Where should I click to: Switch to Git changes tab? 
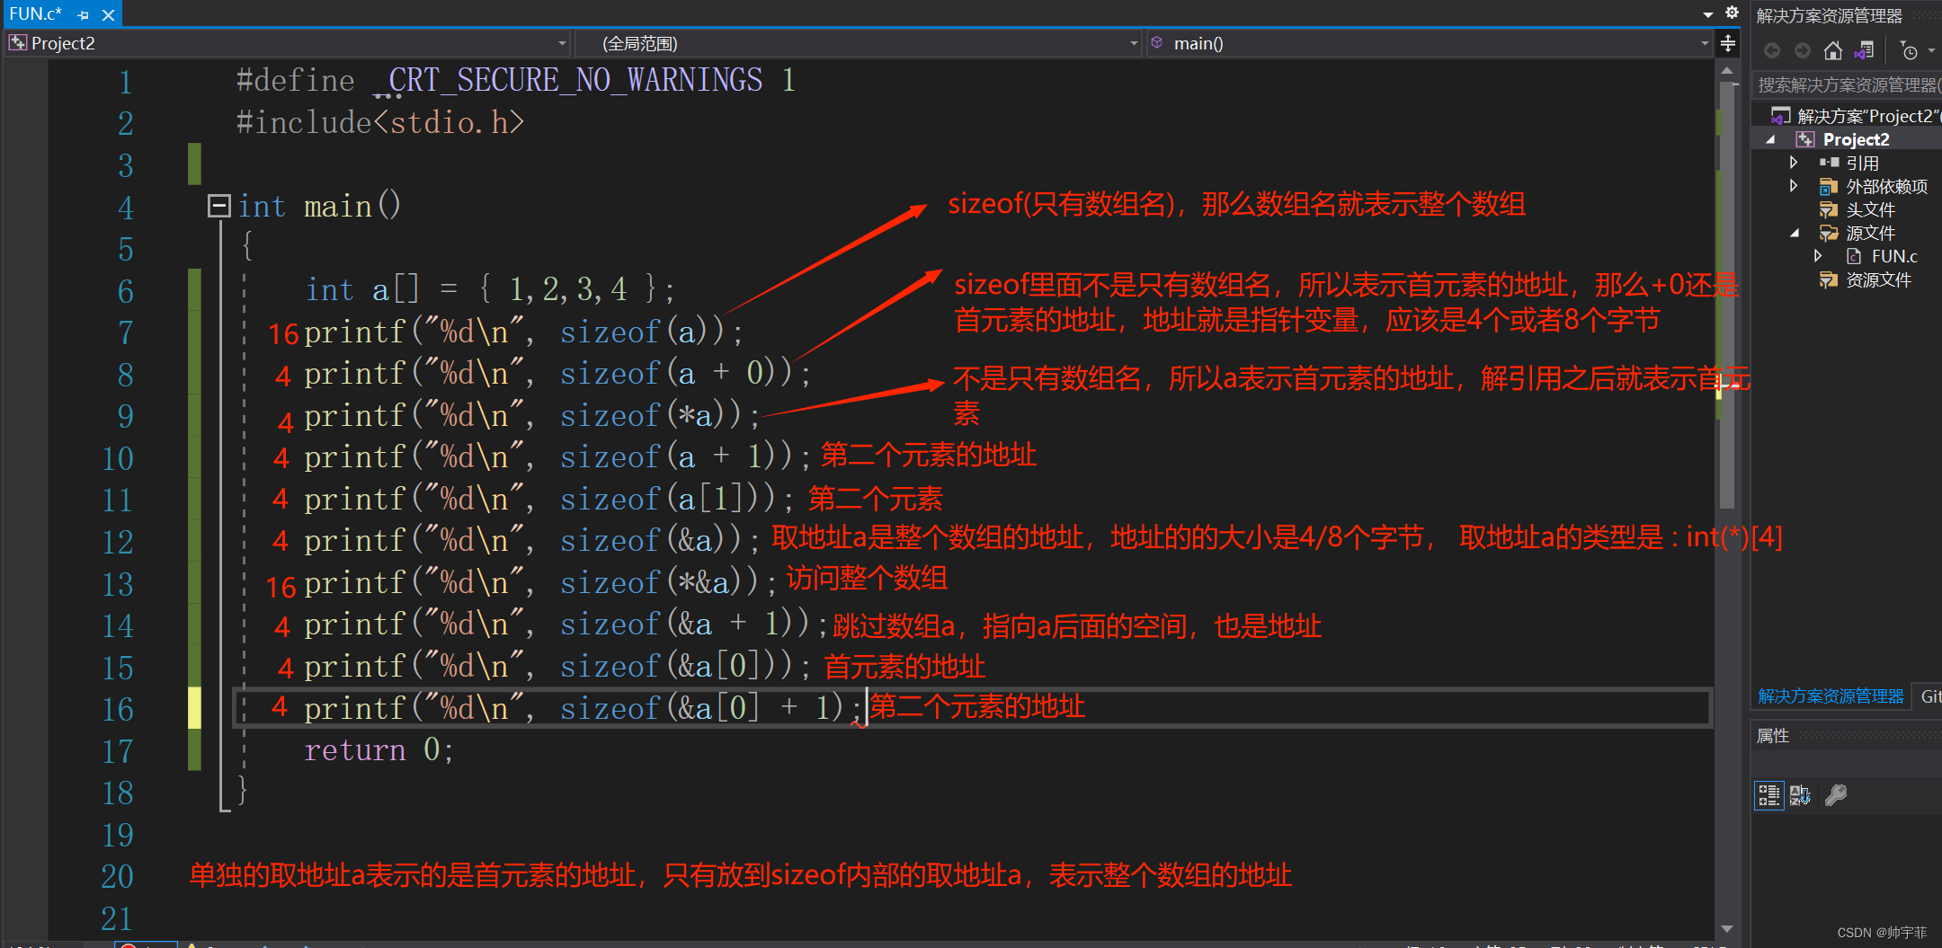(x=1930, y=696)
